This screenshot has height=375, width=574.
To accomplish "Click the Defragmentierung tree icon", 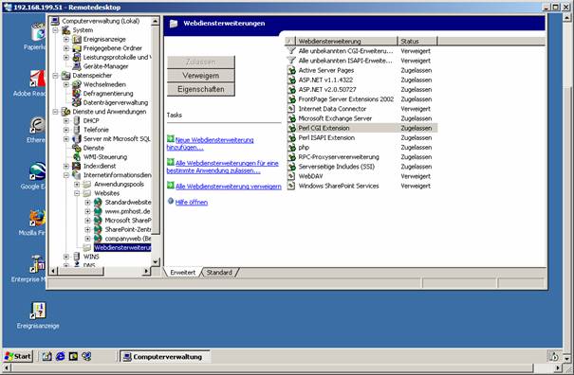I will point(77,94).
